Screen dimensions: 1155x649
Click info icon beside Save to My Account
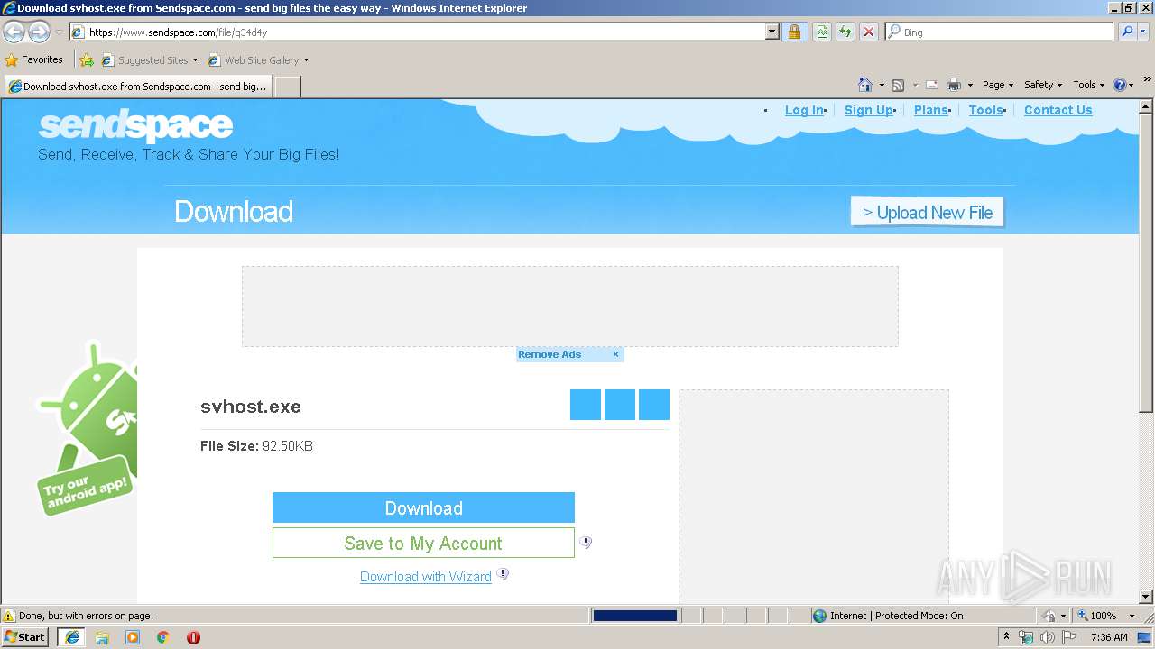586,543
